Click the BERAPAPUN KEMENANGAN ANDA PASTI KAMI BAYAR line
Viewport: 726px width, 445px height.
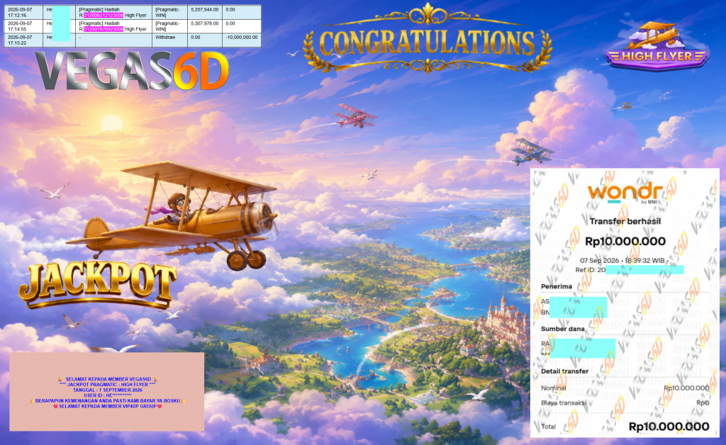click(x=108, y=401)
